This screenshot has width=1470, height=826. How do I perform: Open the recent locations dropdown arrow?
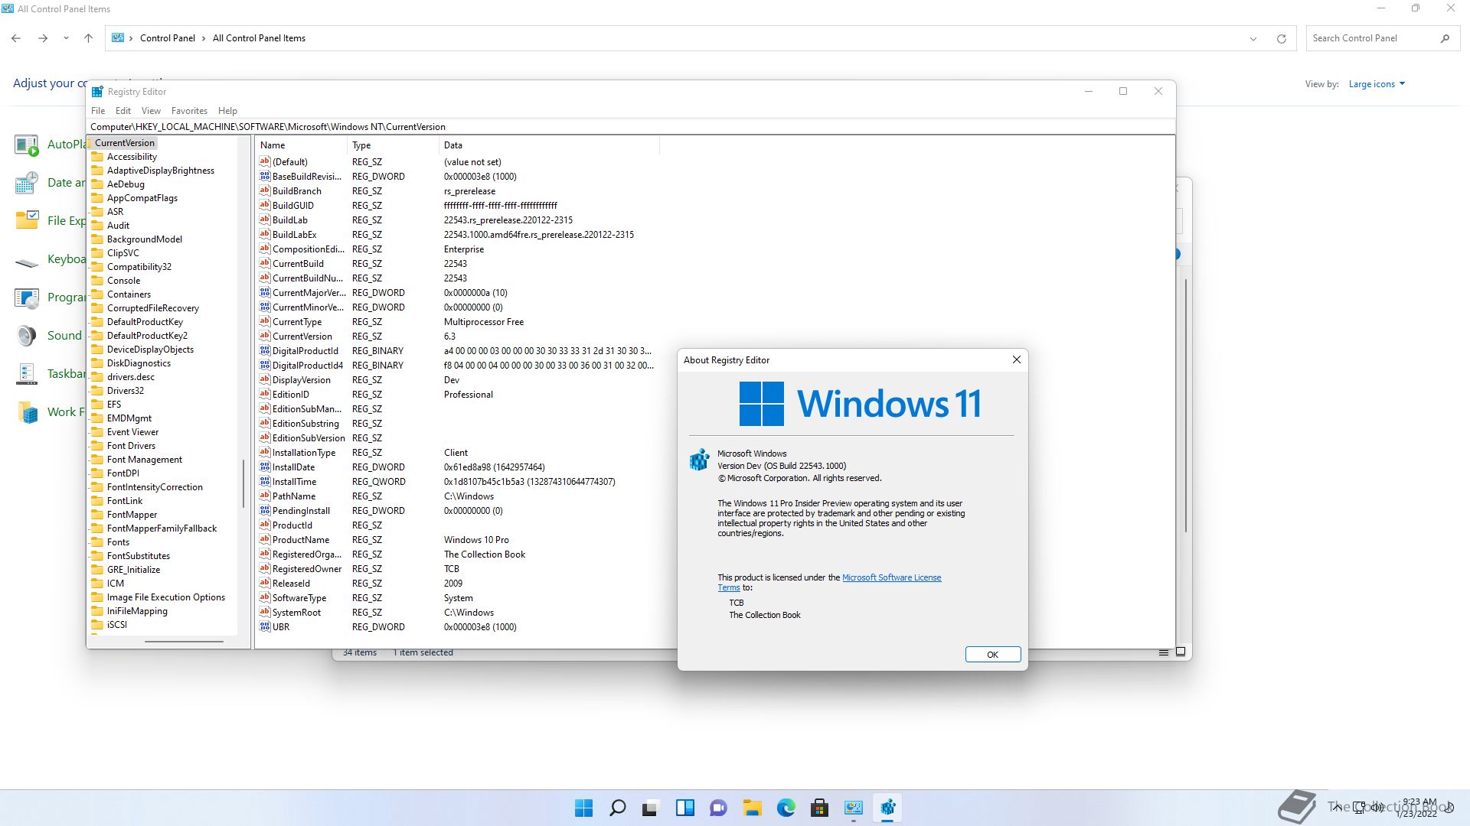[66, 38]
